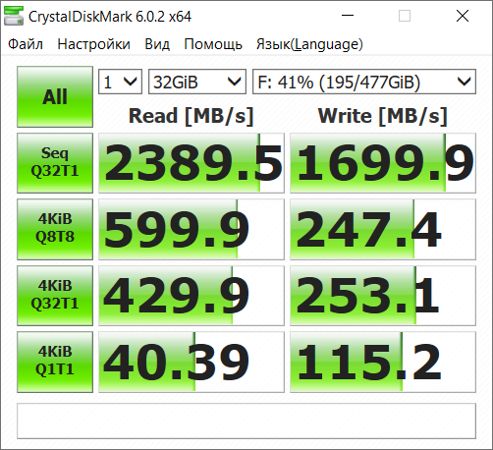Open the Настройки menu

click(93, 44)
